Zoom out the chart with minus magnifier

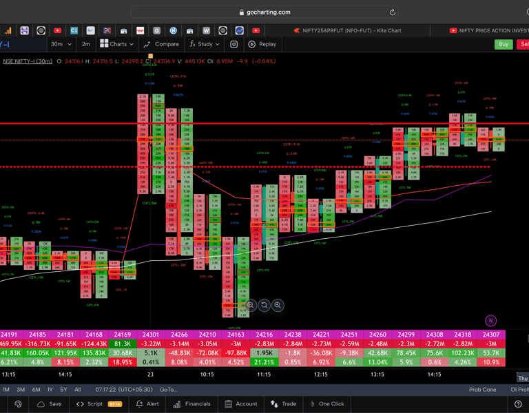(250, 306)
